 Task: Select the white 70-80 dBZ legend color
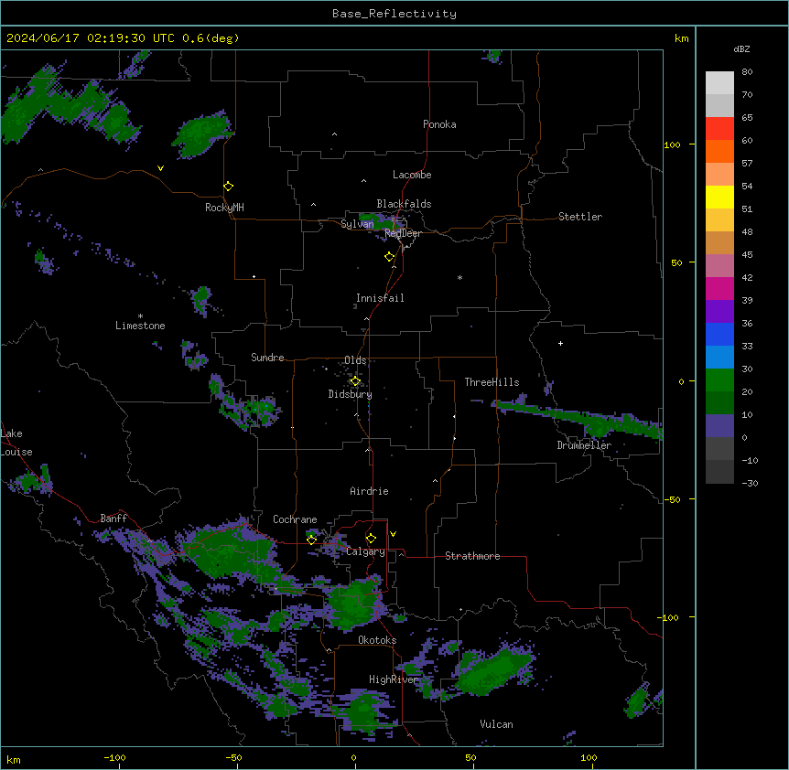(719, 83)
